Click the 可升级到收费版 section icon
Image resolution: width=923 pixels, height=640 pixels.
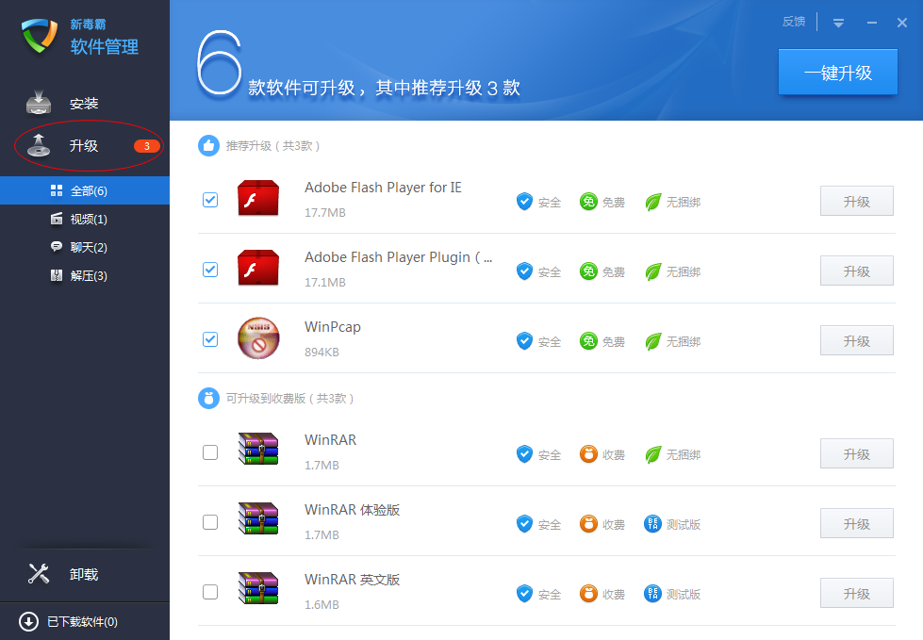tap(208, 399)
